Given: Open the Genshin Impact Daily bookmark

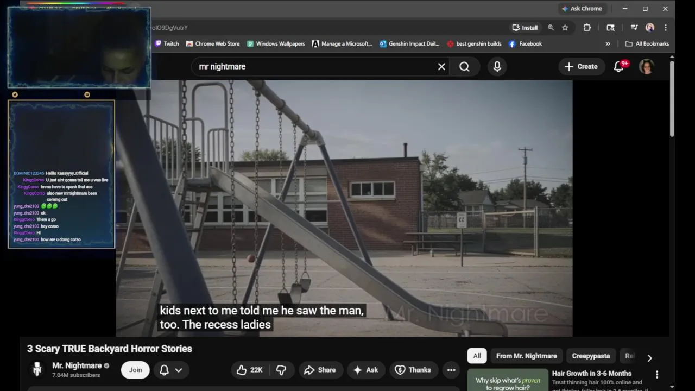Looking at the screenshot, I should 409,44.
